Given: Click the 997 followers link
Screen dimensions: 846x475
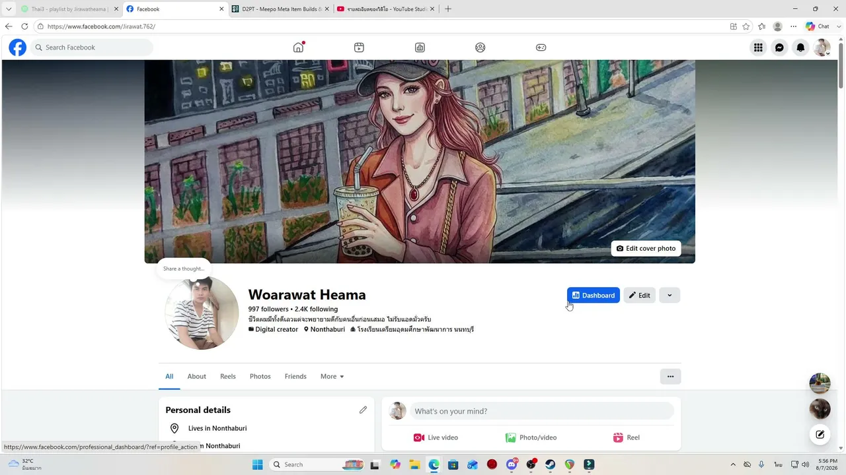Looking at the screenshot, I should coord(268,309).
